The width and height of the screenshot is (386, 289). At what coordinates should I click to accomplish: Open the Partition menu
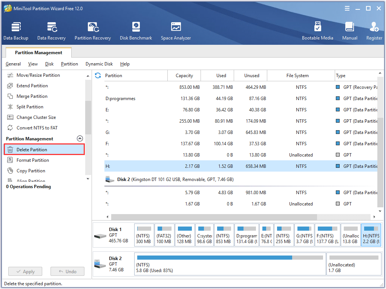[x=69, y=64]
